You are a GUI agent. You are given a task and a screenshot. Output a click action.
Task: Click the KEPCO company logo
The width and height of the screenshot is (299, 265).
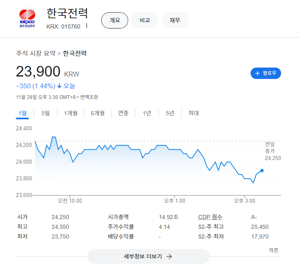point(27,18)
